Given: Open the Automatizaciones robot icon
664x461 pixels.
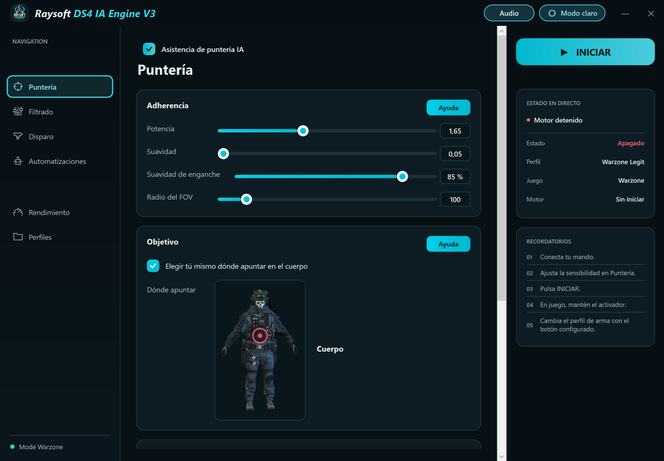Looking at the screenshot, I should pyautogui.click(x=18, y=161).
